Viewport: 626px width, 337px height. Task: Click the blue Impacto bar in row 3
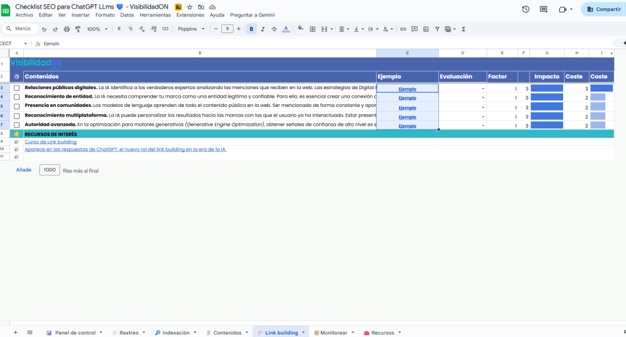(x=547, y=89)
